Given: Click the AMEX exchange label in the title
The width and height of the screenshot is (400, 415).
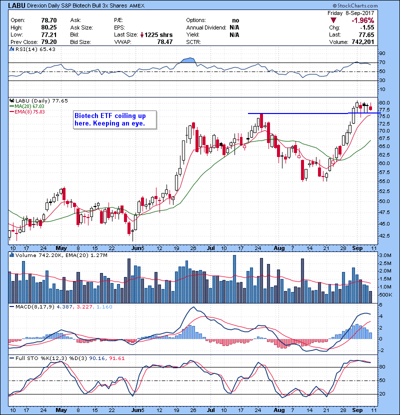Looking at the screenshot, I should (137, 6).
